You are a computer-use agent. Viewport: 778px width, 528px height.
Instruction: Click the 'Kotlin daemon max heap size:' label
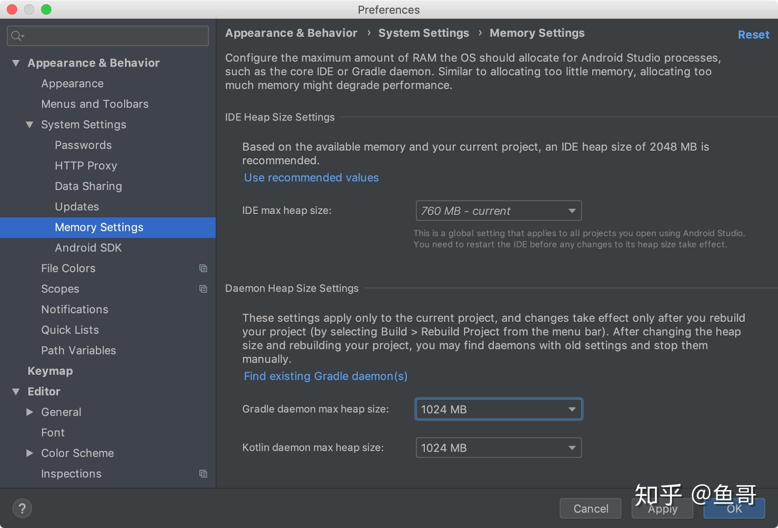click(x=313, y=447)
